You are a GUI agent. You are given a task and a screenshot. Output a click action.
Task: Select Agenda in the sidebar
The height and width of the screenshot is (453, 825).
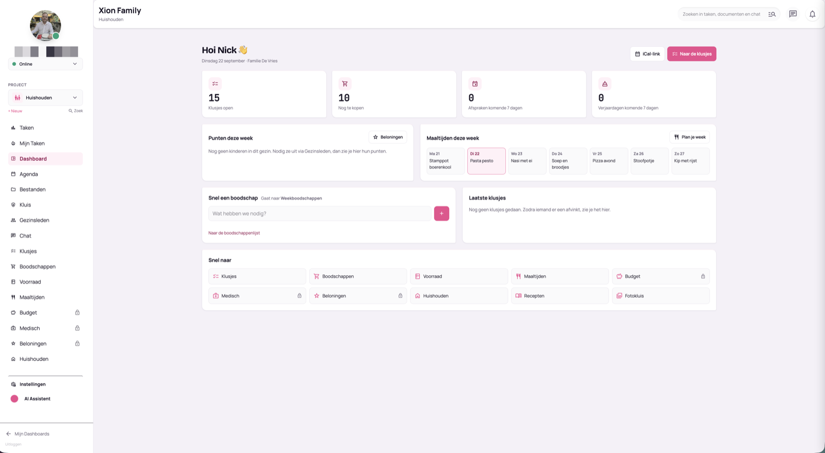(45, 174)
